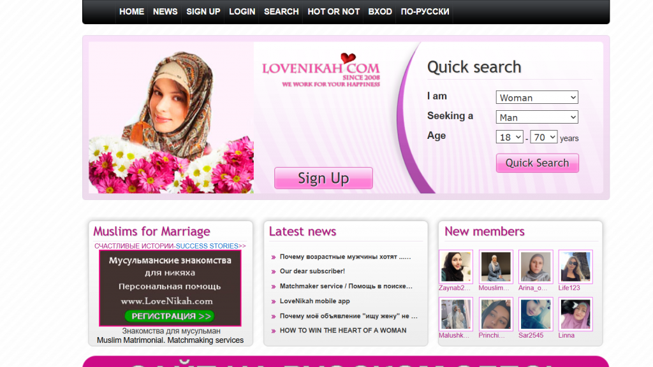Click the Malushk... username link

coord(454,335)
